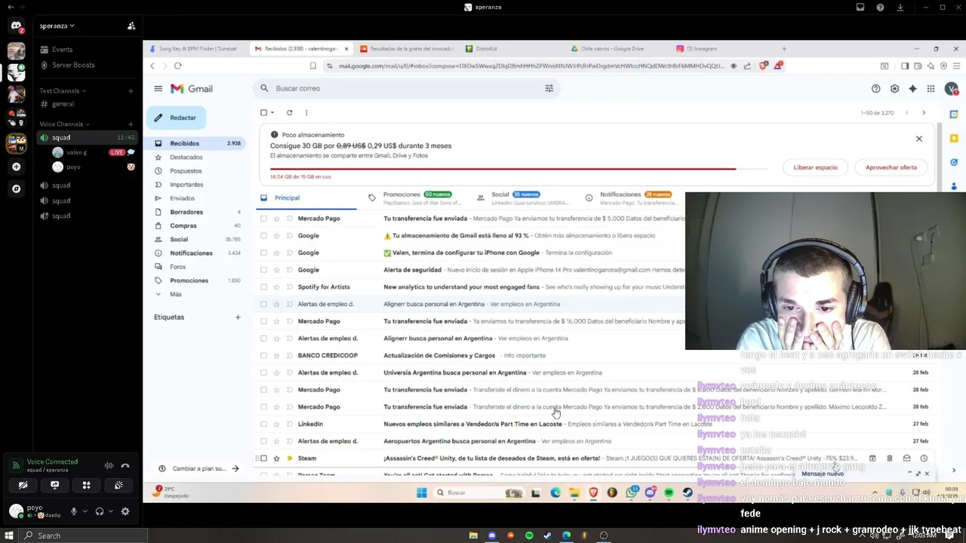Open the speranza server name dropdown
The height and width of the screenshot is (543, 966).
tap(57, 26)
